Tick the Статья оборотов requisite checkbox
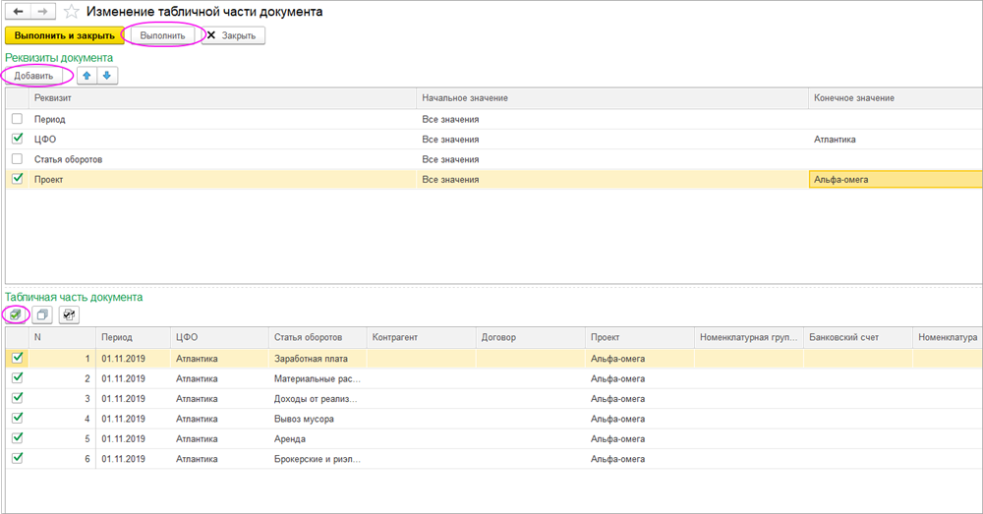This screenshot has height=514, width=983. [x=17, y=158]
